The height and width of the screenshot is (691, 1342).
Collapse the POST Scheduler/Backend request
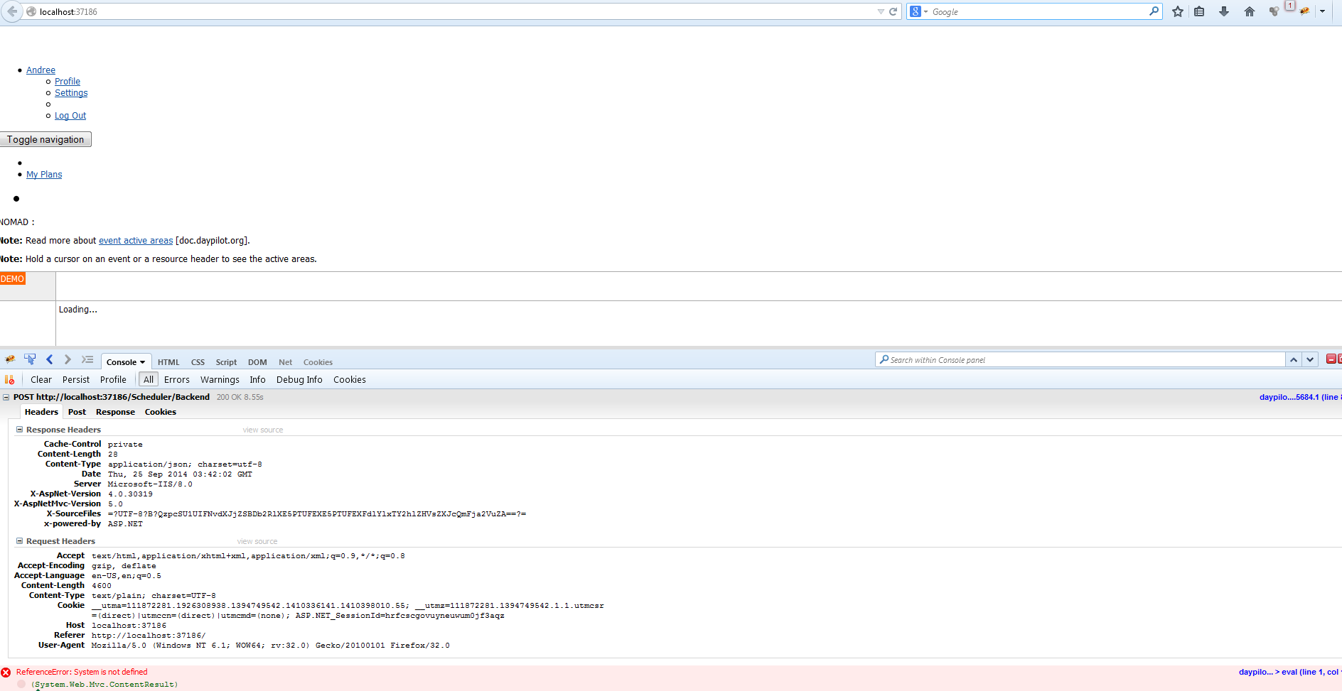(x=6, y=398)
